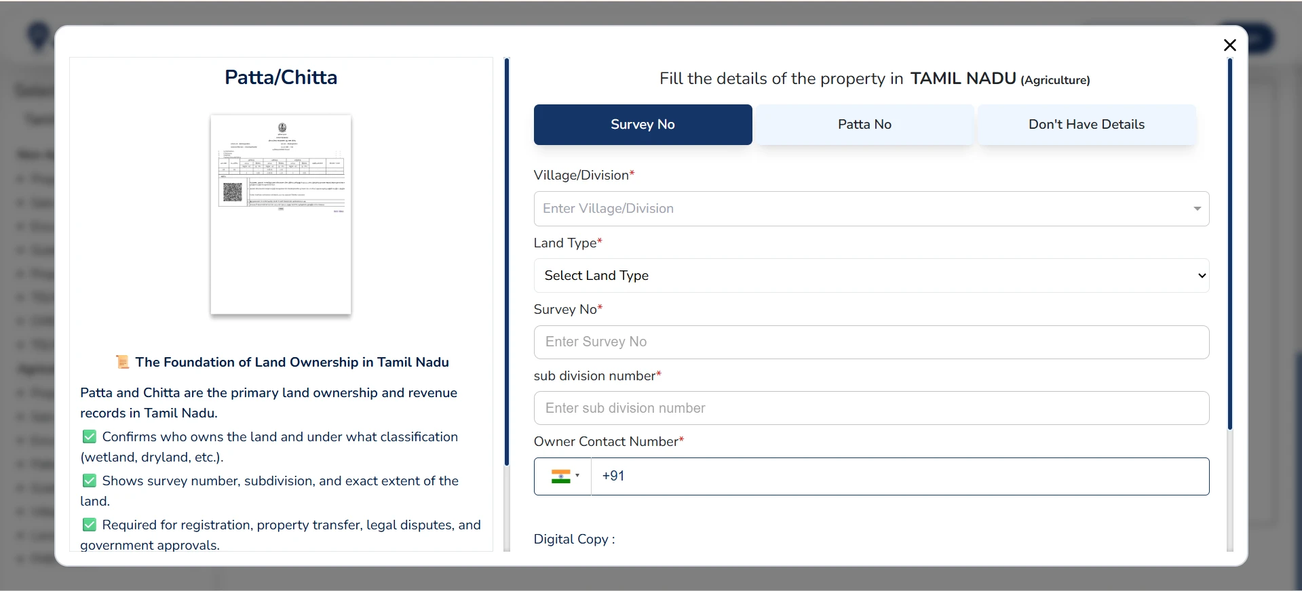Close the property details dialog
Viewport: 1302px width, 591px height.
(1229, 45)
